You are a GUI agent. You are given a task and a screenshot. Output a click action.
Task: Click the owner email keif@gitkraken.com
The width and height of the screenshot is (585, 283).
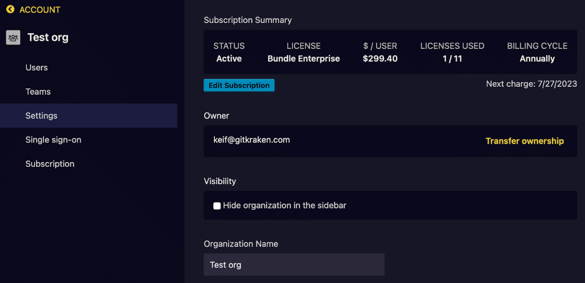[x=252, y=140]
